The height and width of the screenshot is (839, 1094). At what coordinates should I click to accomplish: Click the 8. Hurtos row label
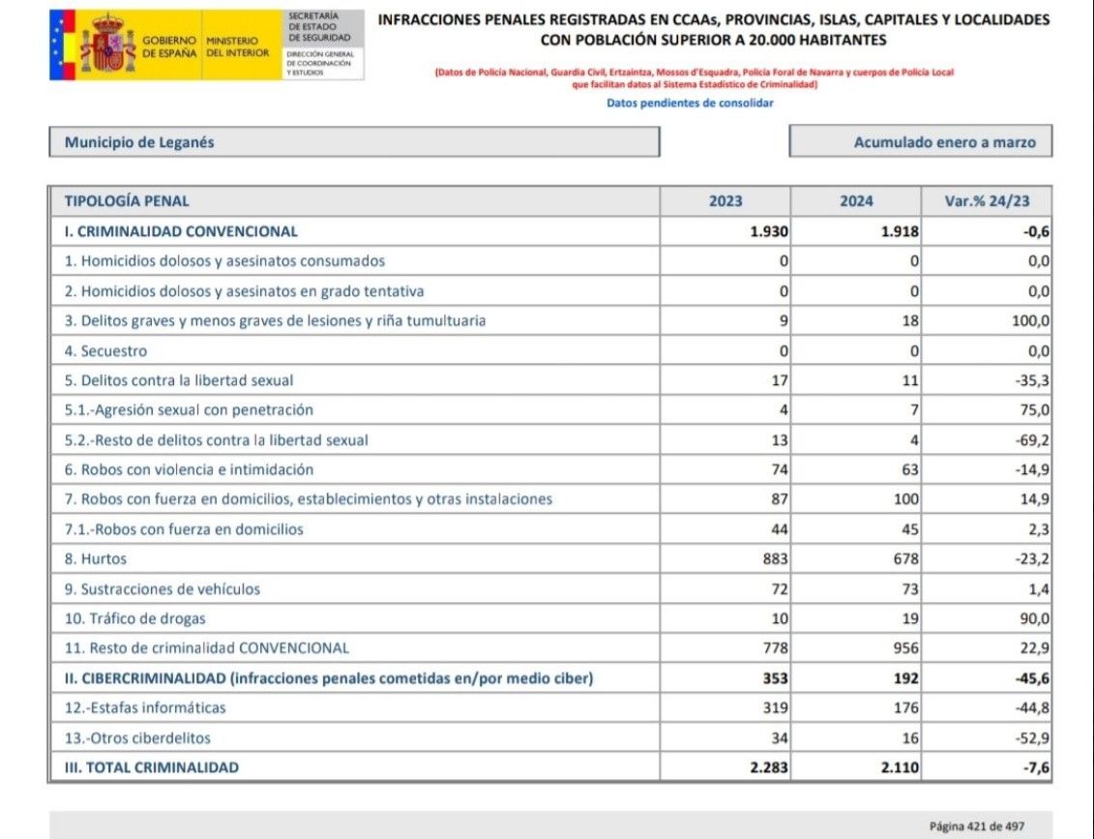coord(96,559)
